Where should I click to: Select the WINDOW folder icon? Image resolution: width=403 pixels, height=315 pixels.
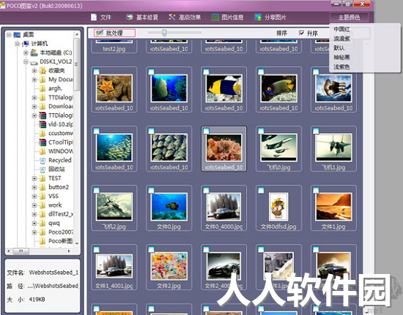click(x=42, y=151)
